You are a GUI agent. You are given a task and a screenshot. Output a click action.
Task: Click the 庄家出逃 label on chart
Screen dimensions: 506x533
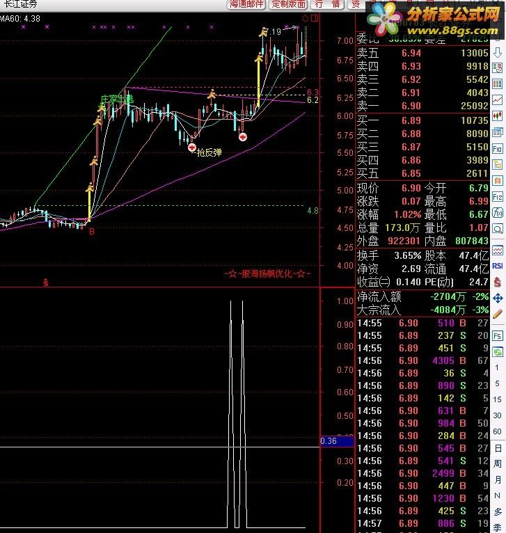pos(118,100)
